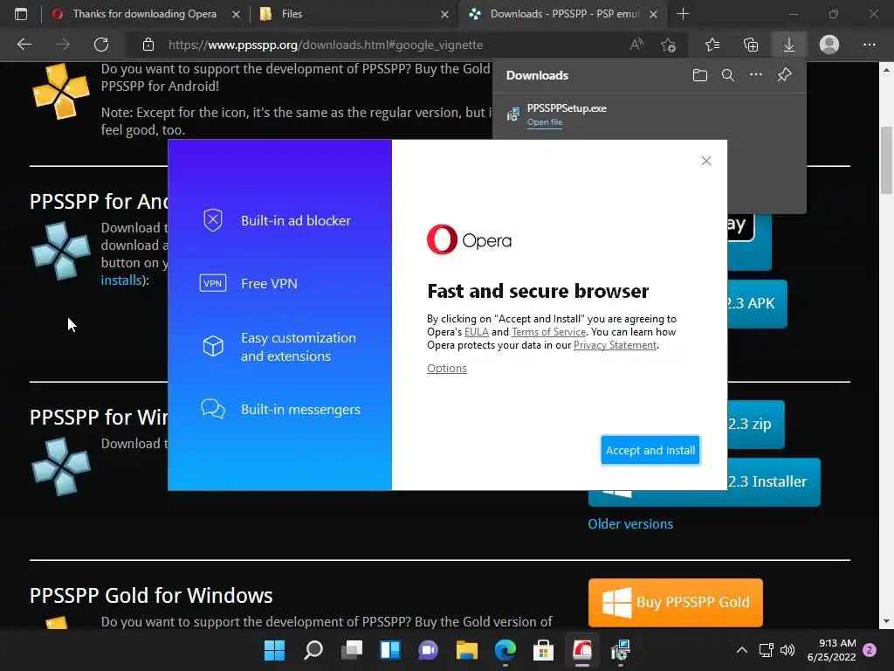Pin the Downloads panel
This screenshot has height=671, width=894.
[x=785, y=75]
